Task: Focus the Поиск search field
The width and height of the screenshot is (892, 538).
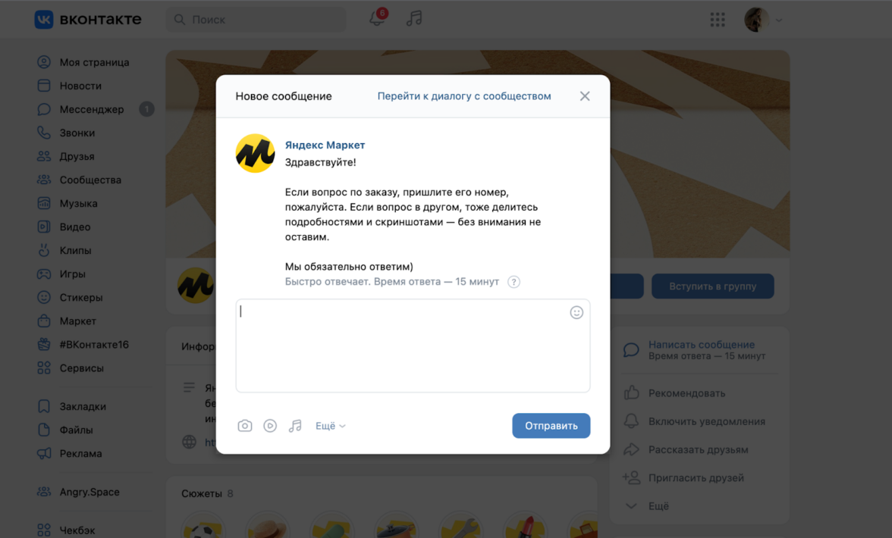Action: point(256,19)
